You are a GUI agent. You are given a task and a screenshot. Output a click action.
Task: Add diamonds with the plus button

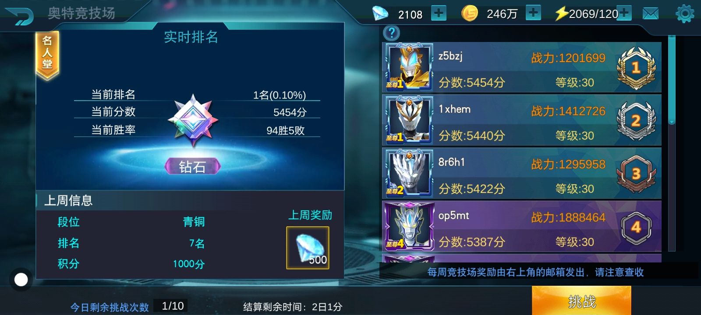tap(439, 13)
